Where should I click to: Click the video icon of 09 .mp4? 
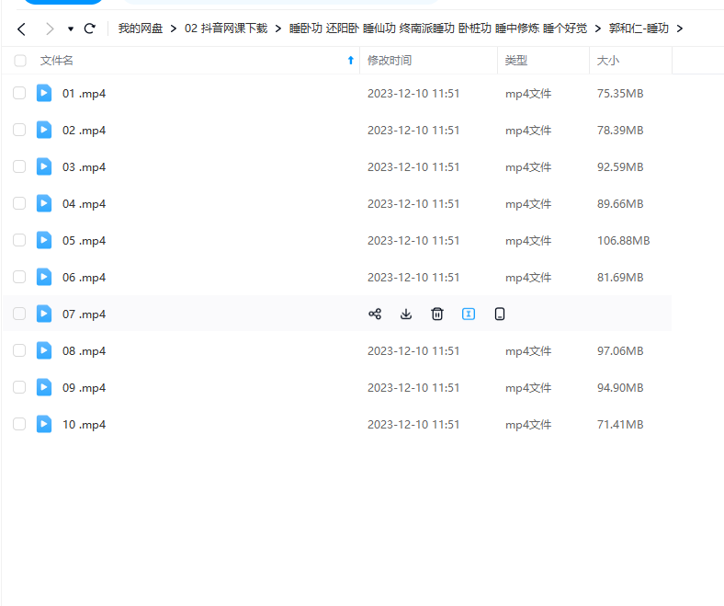coord(44,387)
